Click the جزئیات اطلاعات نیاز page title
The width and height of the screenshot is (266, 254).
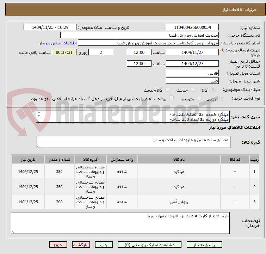[239, 10]
